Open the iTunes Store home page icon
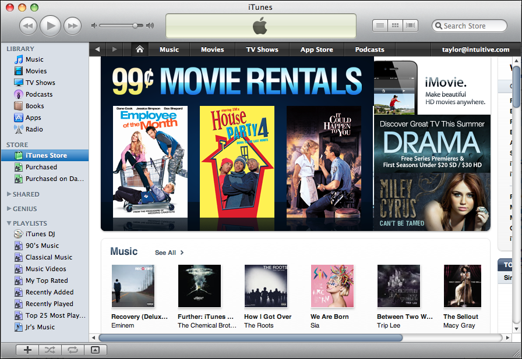Image resolution: width=522 pixels, height=359 pixels. [x=140, y=49]
